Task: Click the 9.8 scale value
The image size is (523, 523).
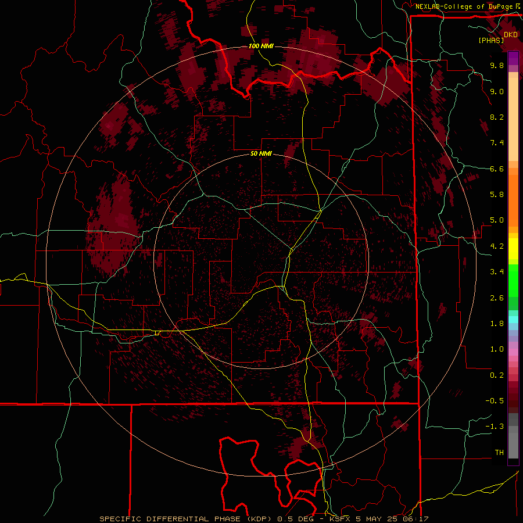Action: coord(497,65)
